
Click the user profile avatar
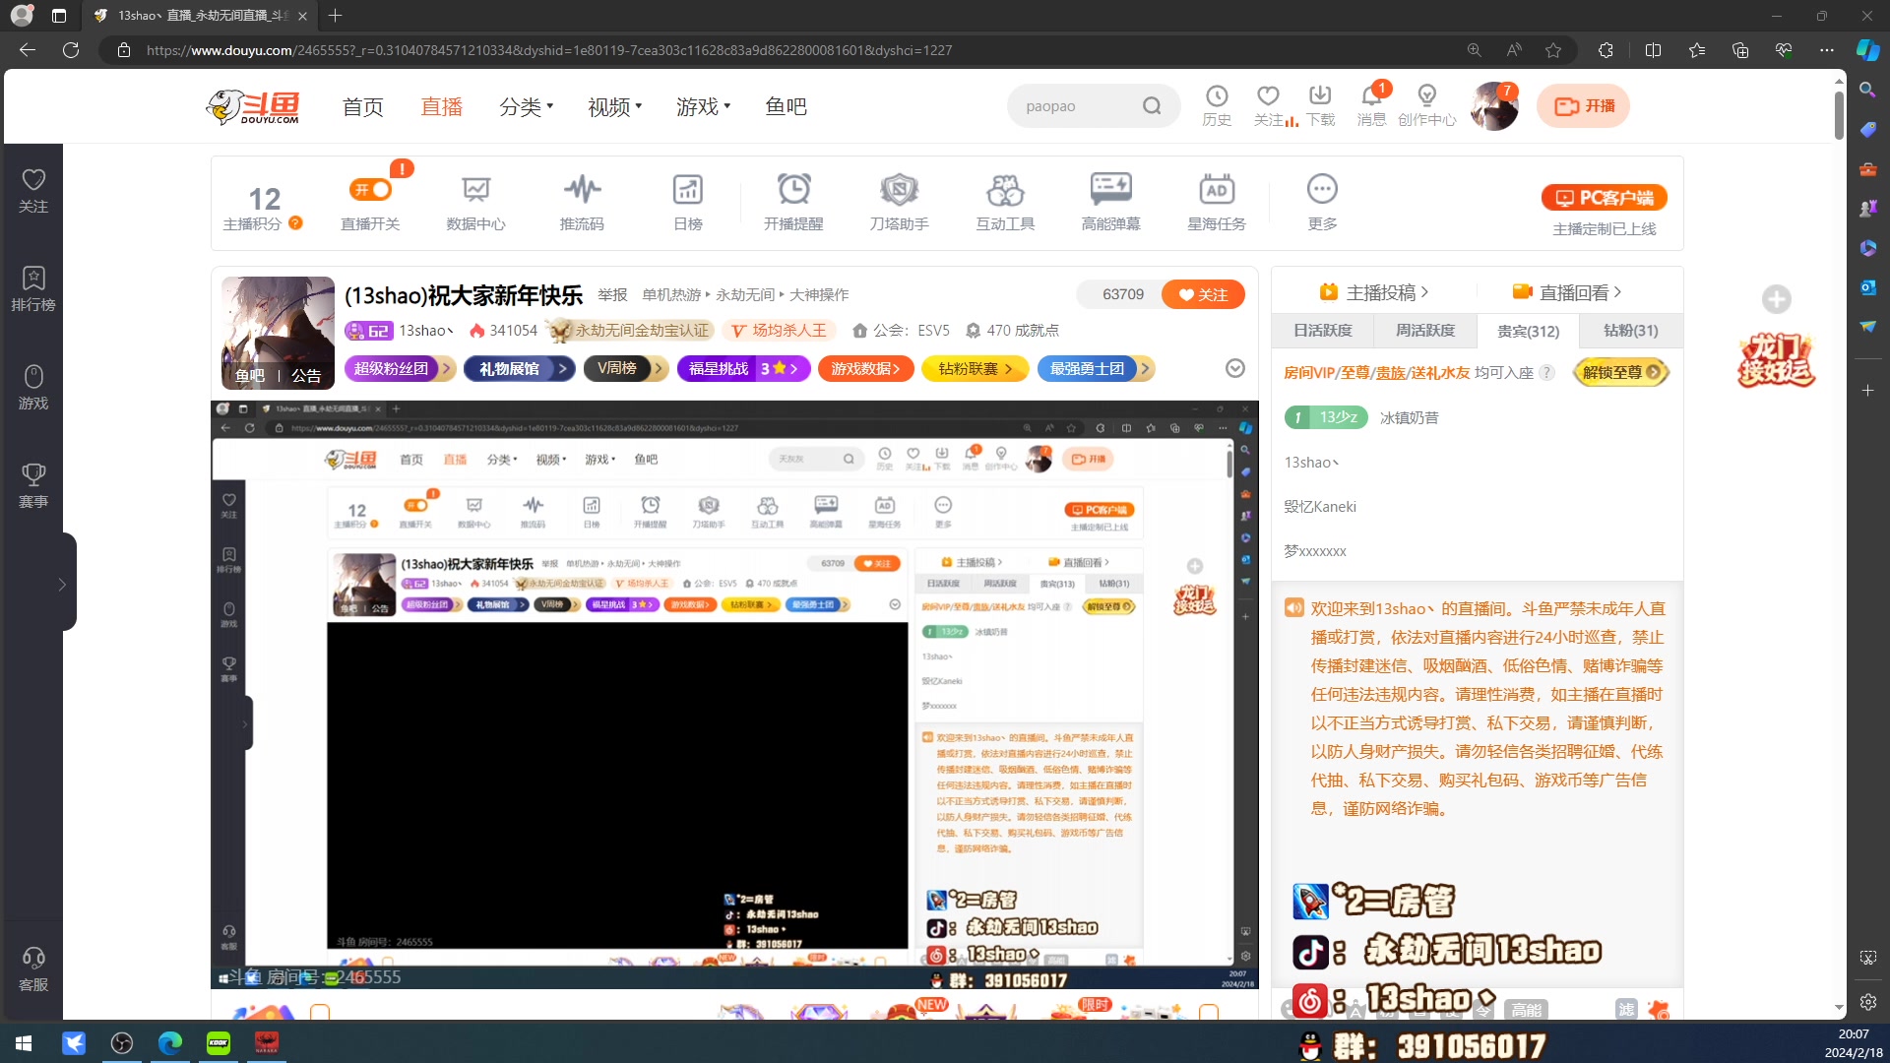tap(1493, 105)
